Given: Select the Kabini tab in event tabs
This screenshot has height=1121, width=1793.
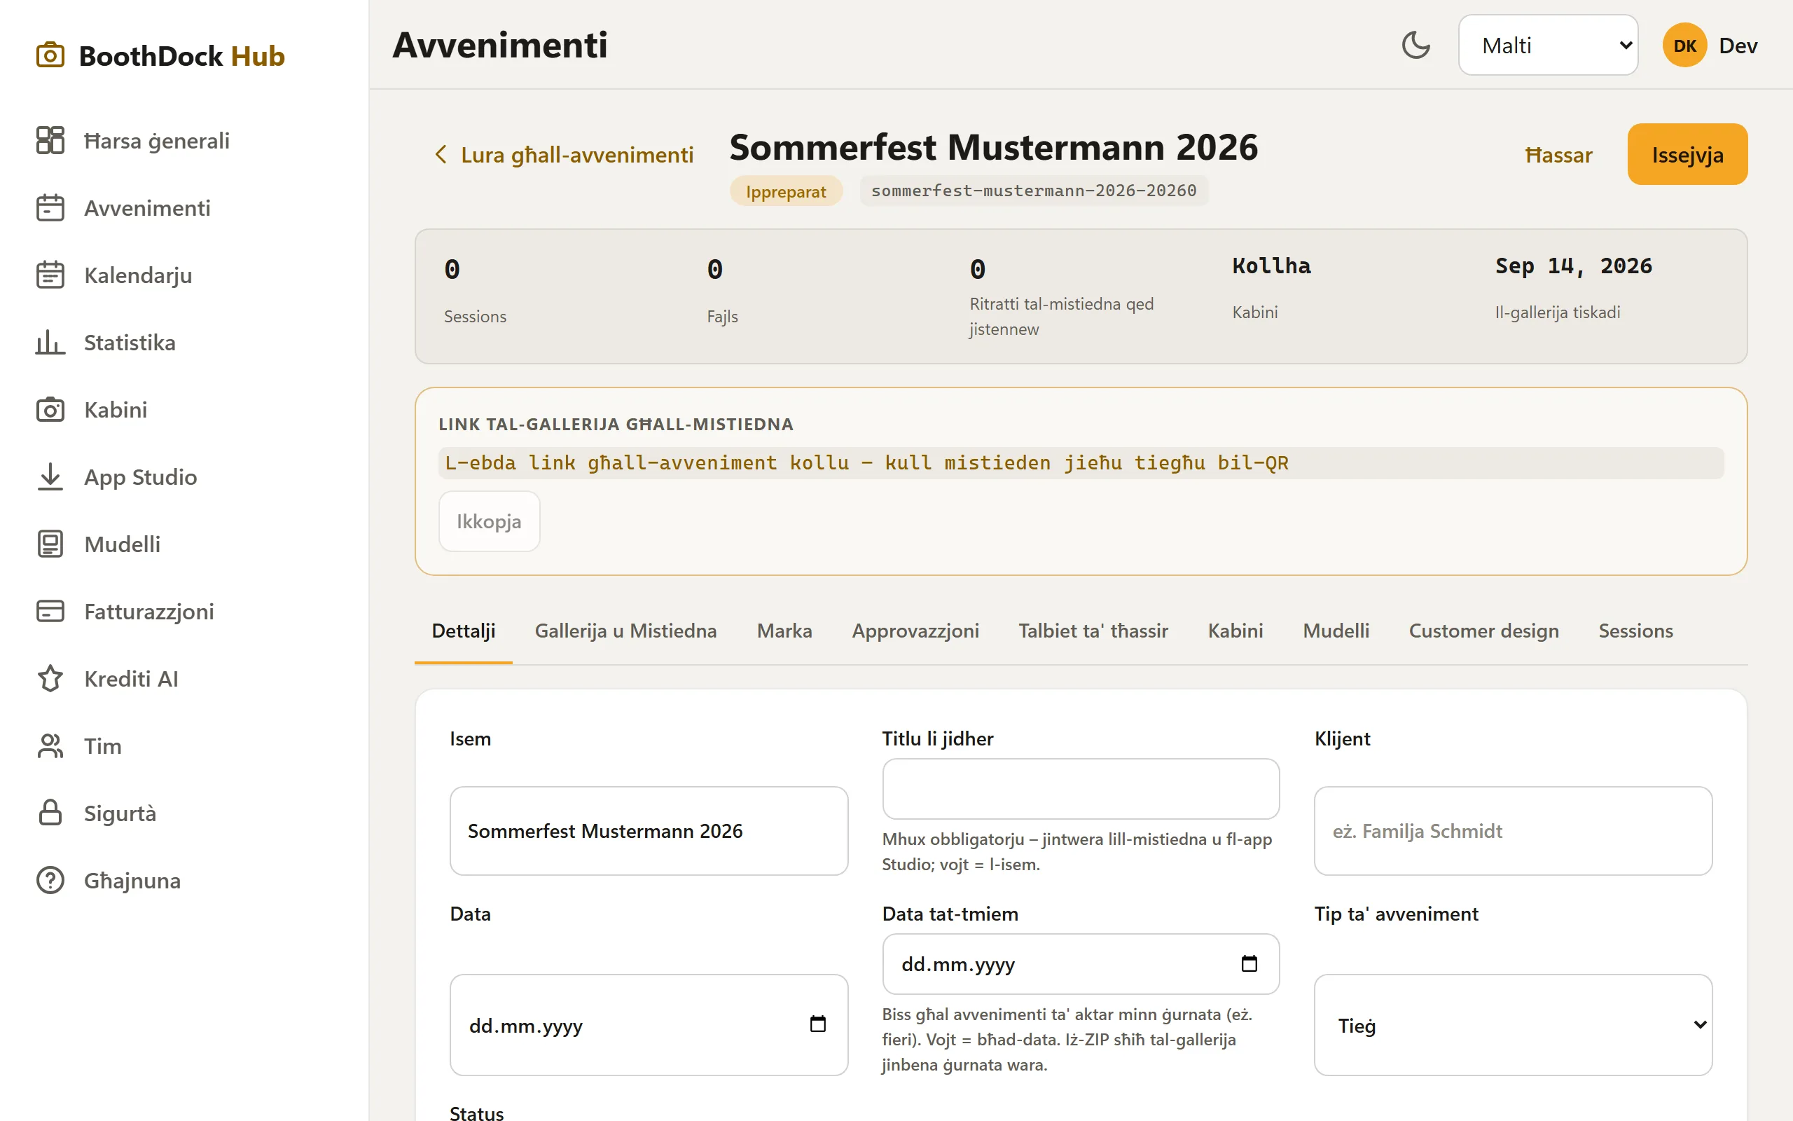Looking at the screenshot, I should point(1235,631).
